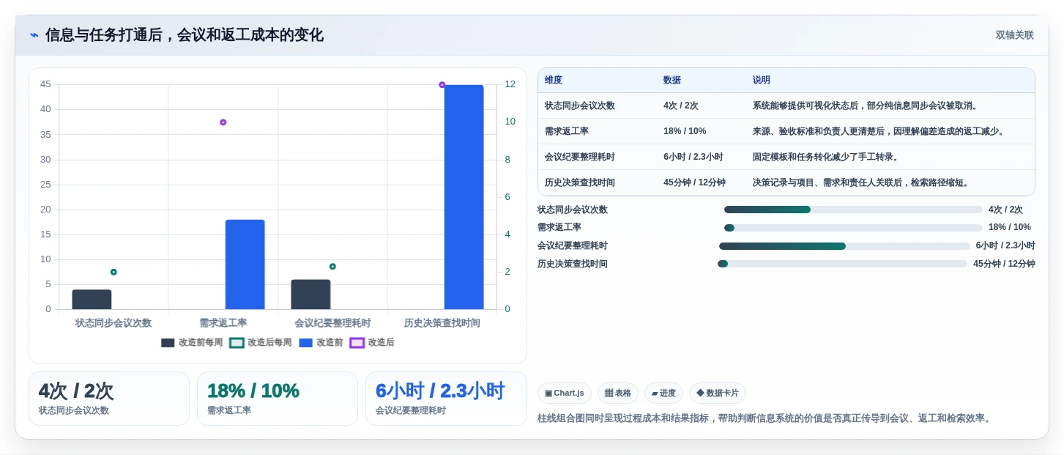The height and width of the screenshot is (455, 1064).
Task: Click the 状态同步会议次数 x-axis label
Action: [114, 323]
